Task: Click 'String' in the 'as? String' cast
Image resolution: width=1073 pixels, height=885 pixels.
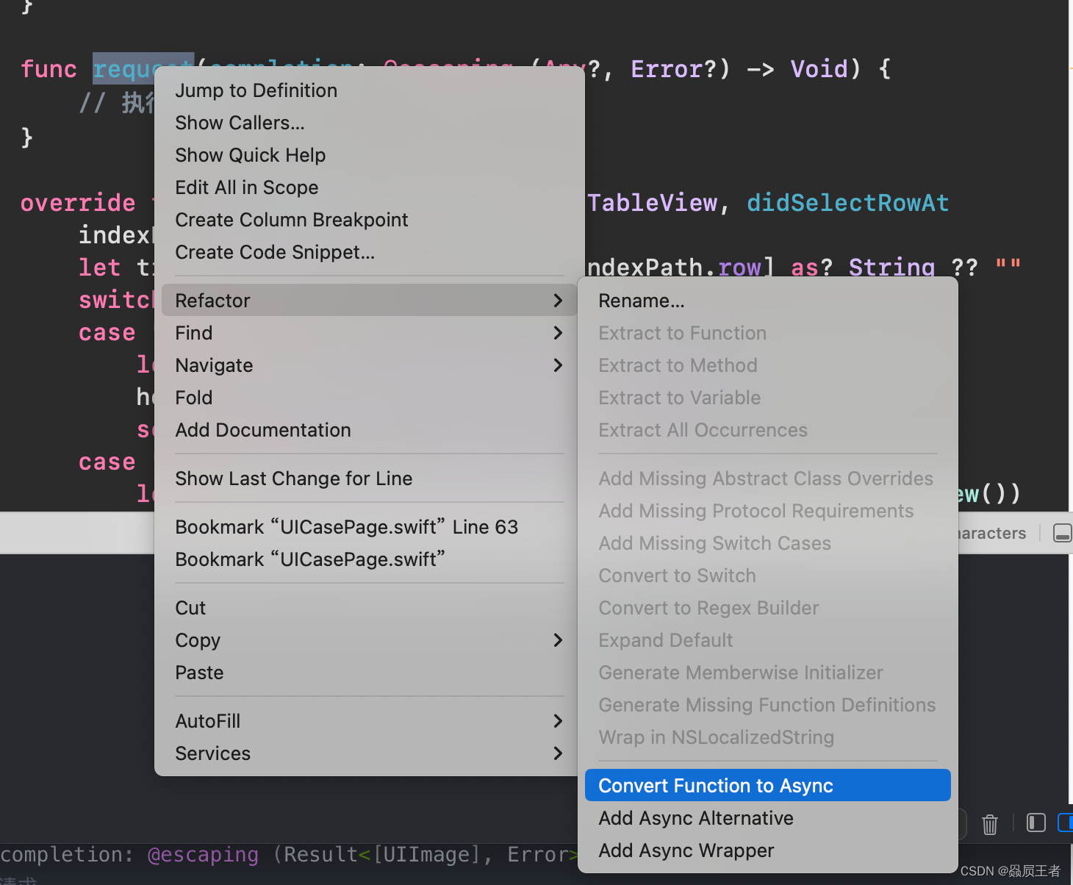Action: coord(891,268)
